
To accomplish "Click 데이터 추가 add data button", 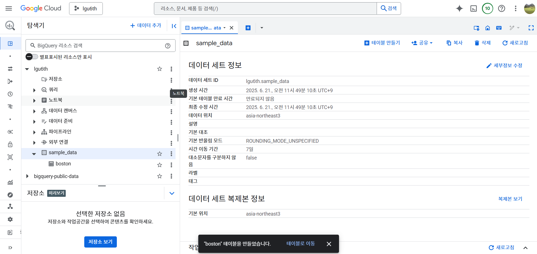I will (146, 26).
